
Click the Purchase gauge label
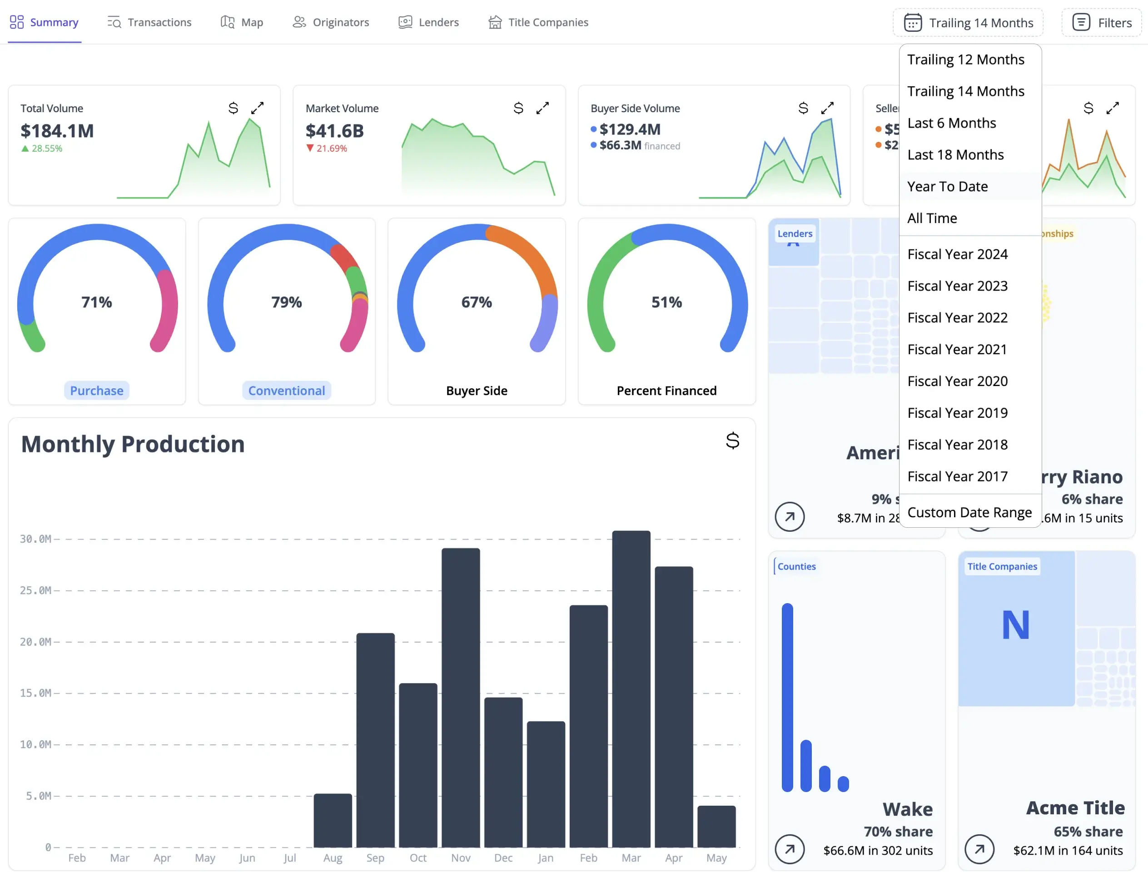(97, 391)
